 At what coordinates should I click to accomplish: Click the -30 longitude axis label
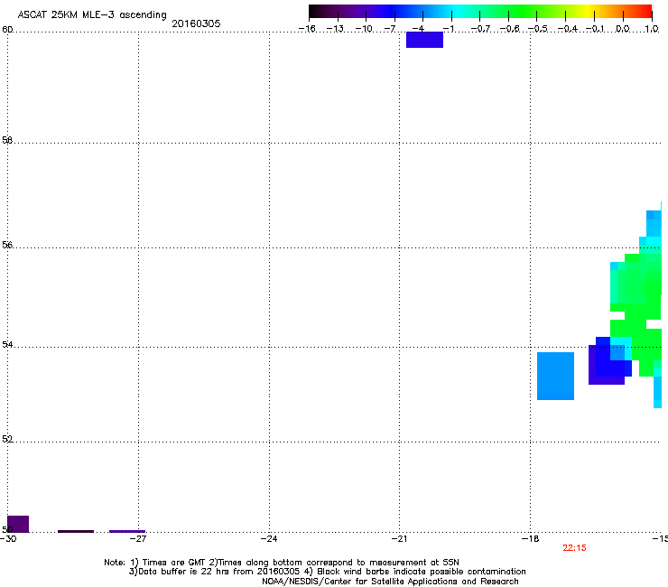point(8,539)
